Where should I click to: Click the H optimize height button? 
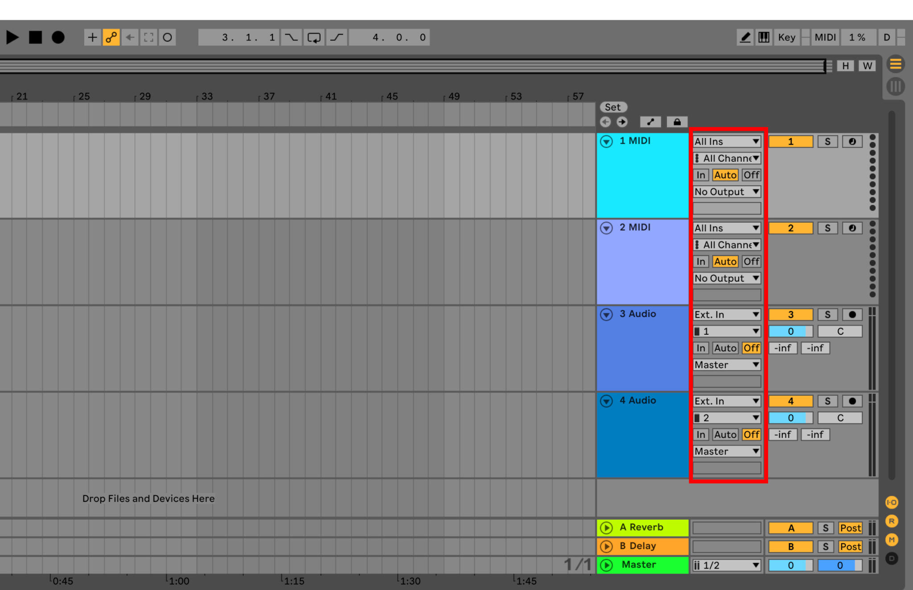pyautogui.click(x=845, y=66)
